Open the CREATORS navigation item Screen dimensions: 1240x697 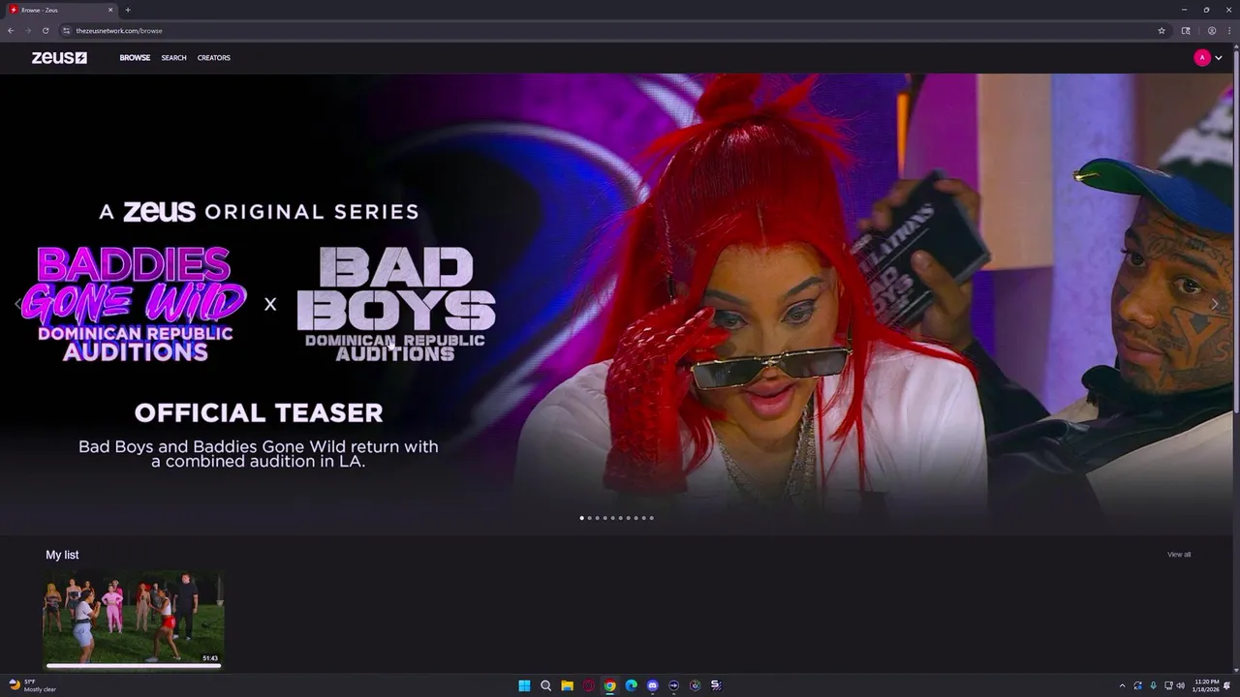click(213, 58)
